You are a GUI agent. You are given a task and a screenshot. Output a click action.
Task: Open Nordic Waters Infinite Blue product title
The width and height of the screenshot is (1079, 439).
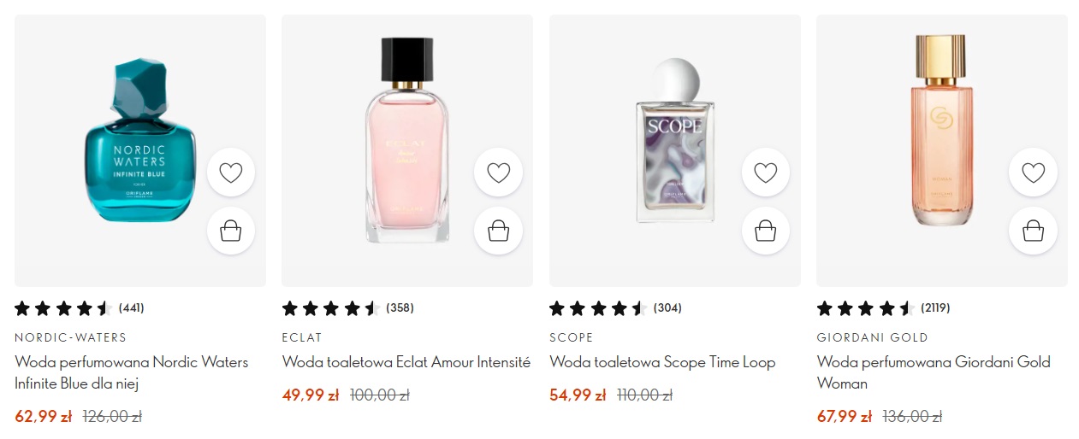[131, 372]
